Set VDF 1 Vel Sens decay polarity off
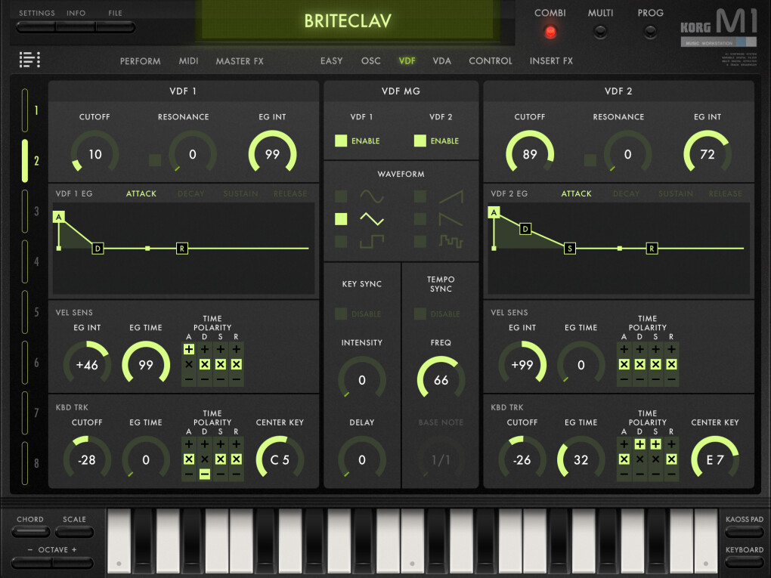Viewport: 771px width, 578px height. point(205,364)
